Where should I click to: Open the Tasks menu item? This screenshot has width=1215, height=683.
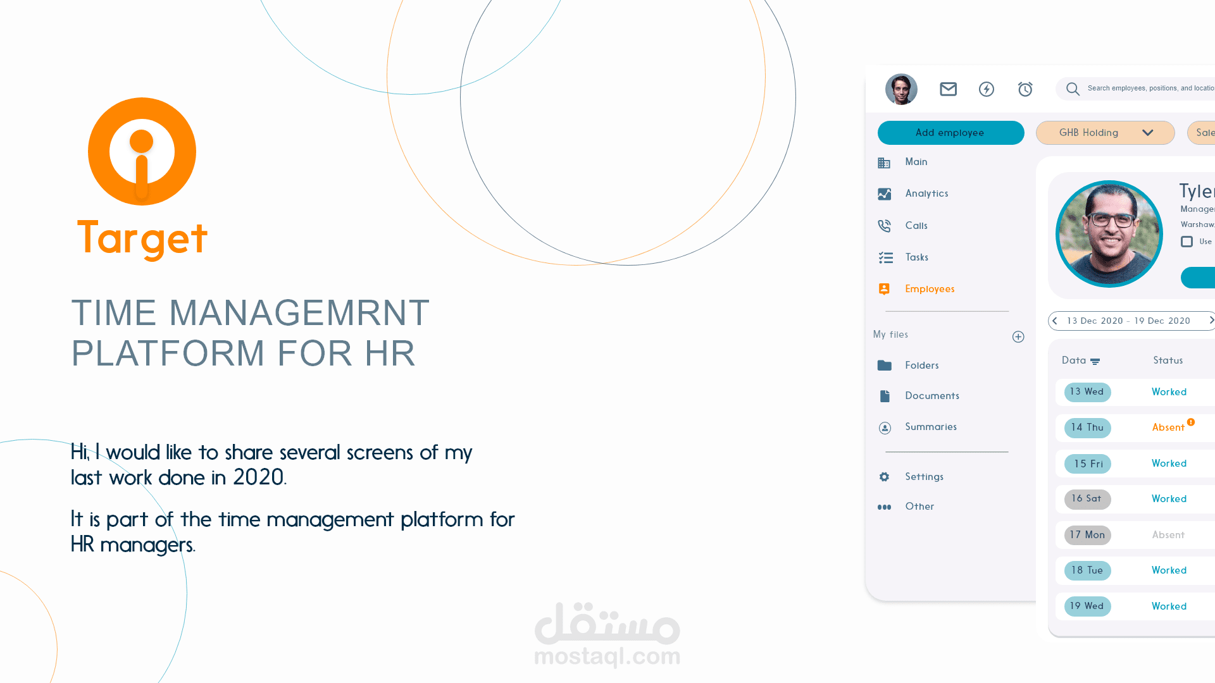(x=917, y=257)
